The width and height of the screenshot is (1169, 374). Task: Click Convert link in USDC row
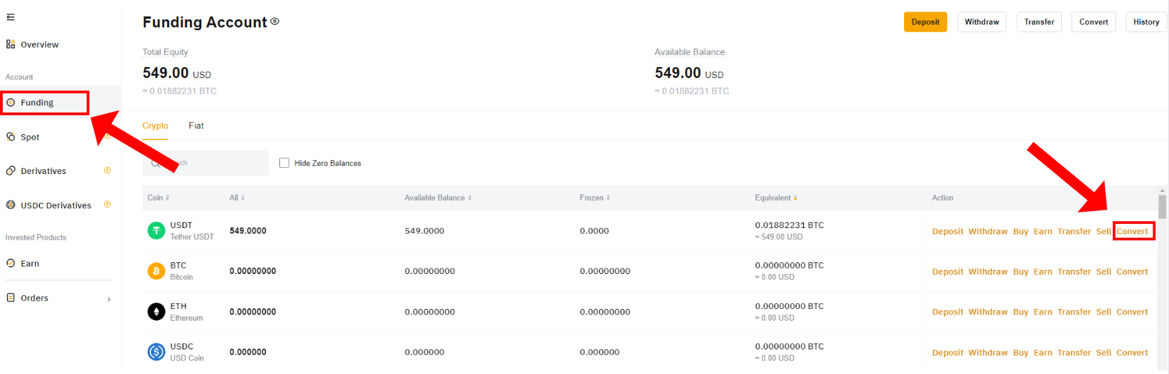pos(1132,353)
